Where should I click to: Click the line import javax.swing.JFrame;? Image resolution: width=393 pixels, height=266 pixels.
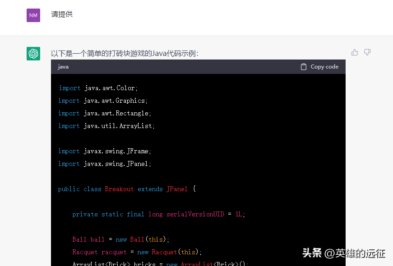(x=105, y=151)
